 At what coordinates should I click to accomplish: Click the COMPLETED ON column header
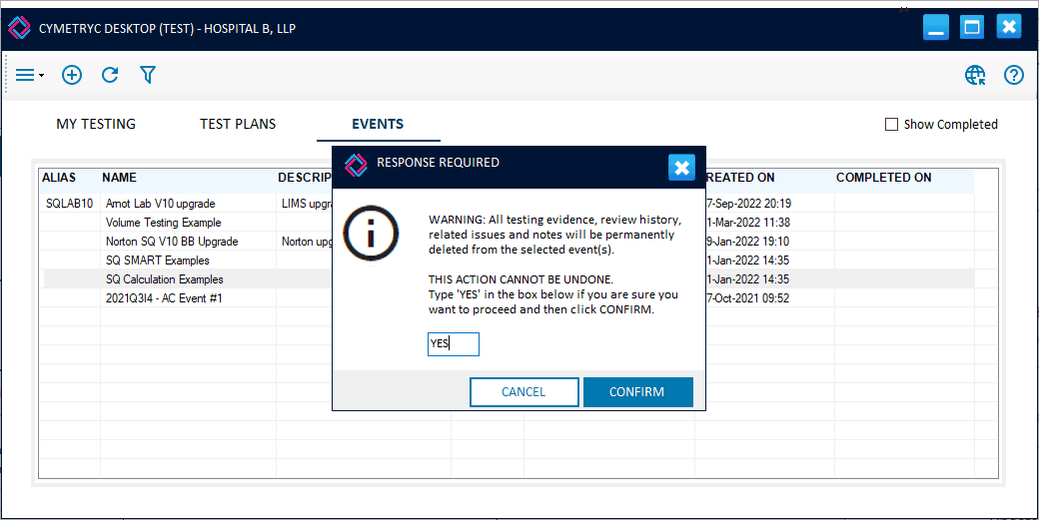(884, 178)
